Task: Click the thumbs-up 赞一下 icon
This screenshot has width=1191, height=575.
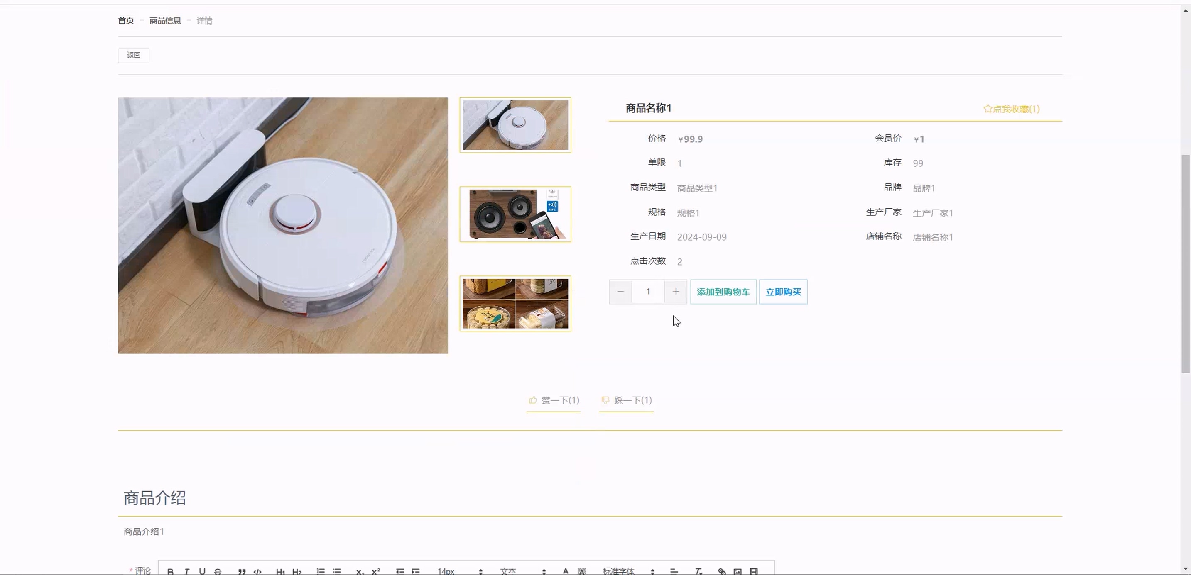Action: 533,400
